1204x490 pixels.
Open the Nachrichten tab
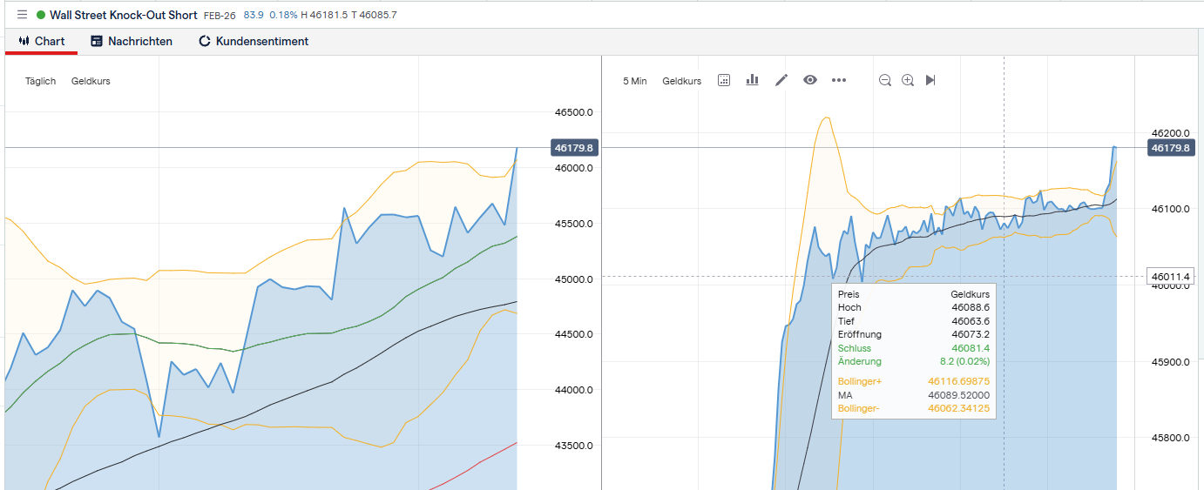click(x=132, y=41)
